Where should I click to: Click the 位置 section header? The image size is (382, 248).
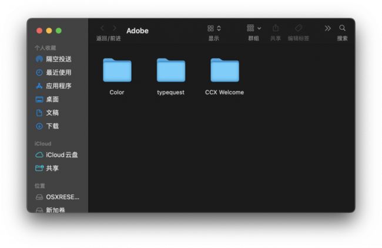point(40,186)
